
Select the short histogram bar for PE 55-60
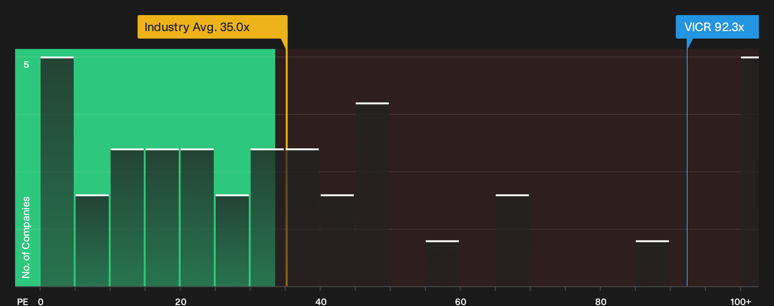(x=442, y=263)
